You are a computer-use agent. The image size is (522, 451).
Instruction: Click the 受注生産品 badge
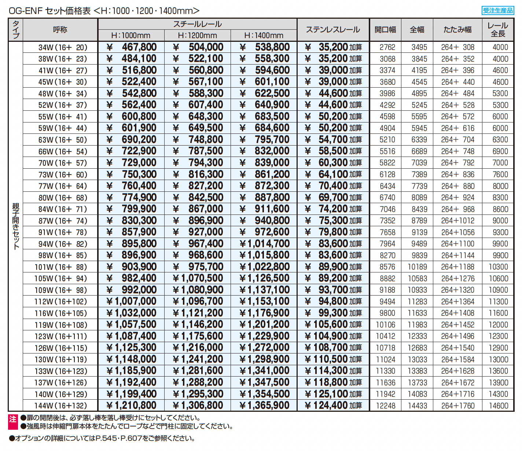497,11
